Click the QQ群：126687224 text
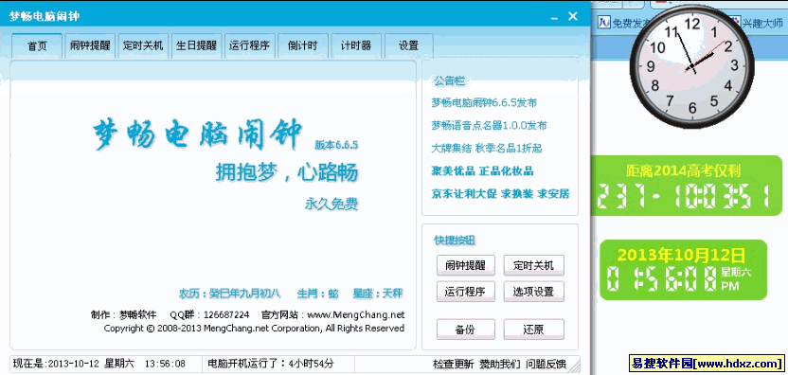Viewport: 788px width, 375px height. 209,315
